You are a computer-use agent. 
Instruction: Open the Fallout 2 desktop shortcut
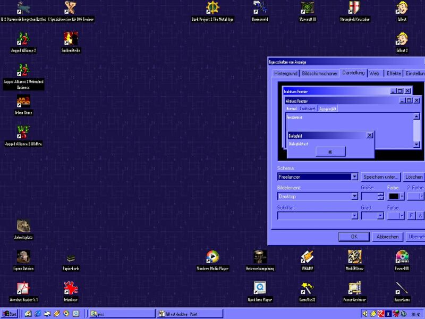point(402,40)
